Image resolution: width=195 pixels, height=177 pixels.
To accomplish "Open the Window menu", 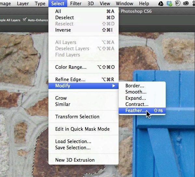I will [124, 4].
